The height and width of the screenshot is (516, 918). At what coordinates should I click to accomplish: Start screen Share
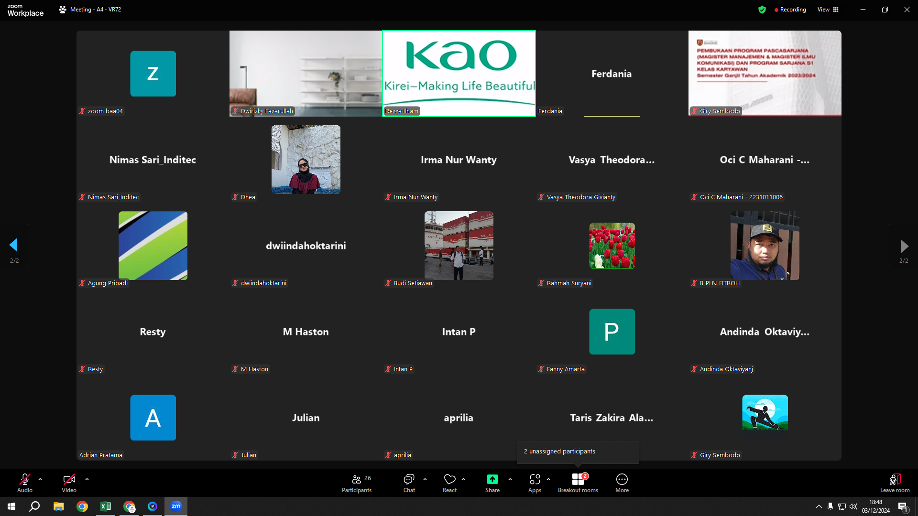[492, 483]
